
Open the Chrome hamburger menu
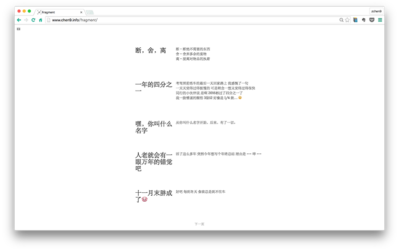pos(380,20)
